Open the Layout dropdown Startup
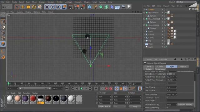The width and height of the screenshot is (200, 112). (186, 2)
